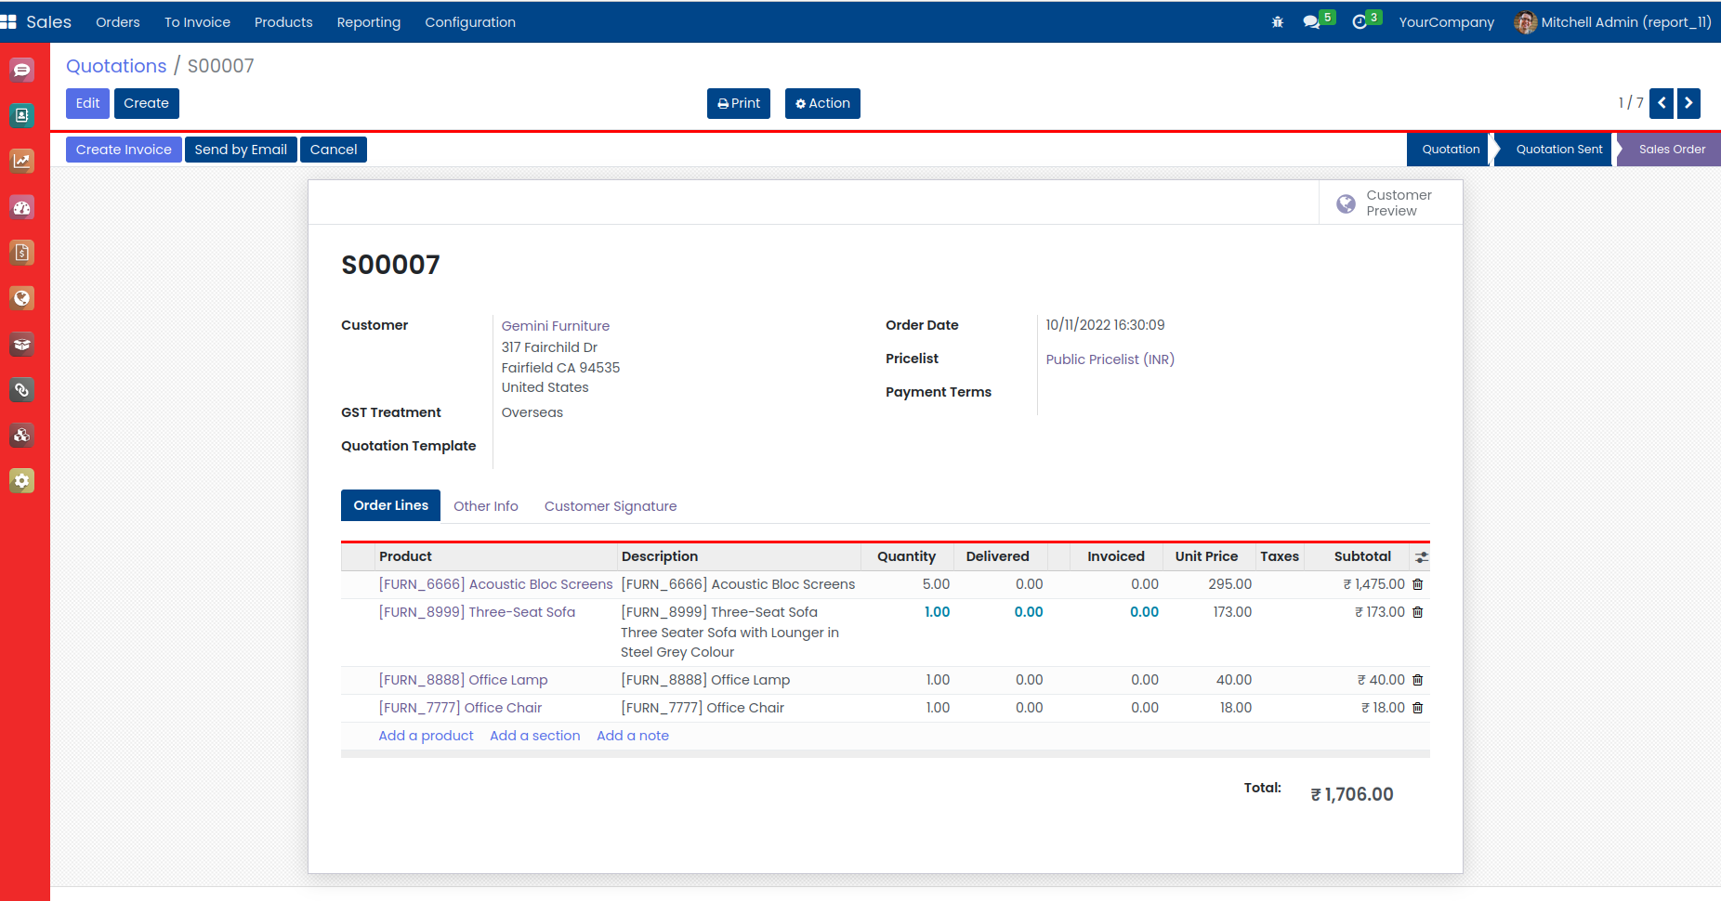Go to the next record arrow
The height and width of the screenshot is (901, 1721).
pos(1688,103)
